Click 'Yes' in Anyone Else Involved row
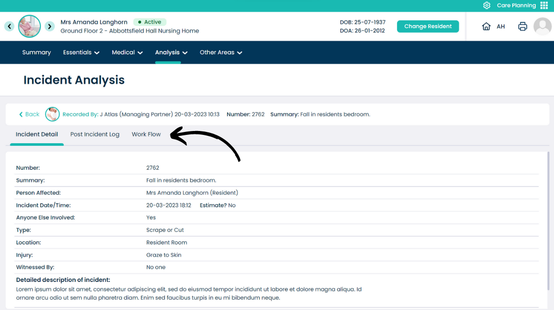 point(151,217)
